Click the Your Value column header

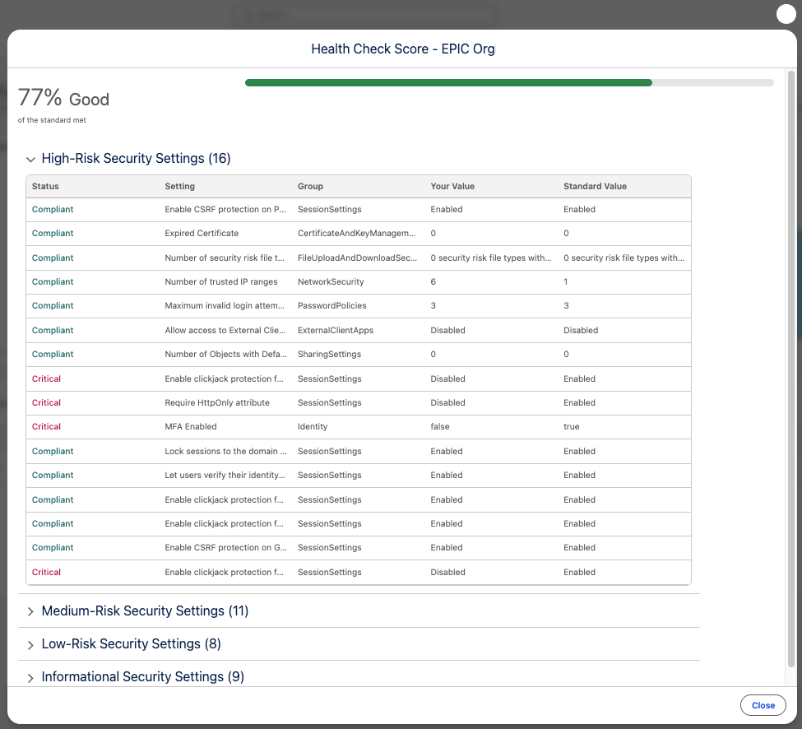click(452, 186)
